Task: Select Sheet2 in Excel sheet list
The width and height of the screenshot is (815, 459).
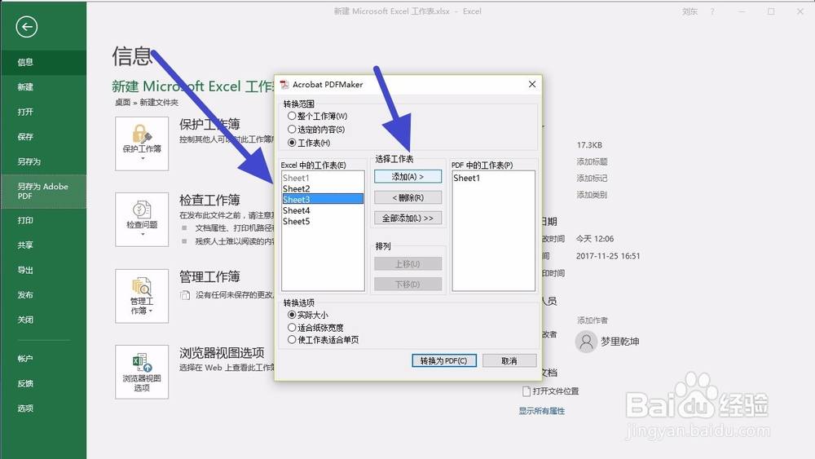Action: click(x=322, y=188)
